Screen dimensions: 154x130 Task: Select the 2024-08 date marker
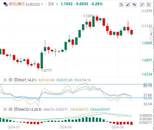pyautogui.click(x=66, y=127)
